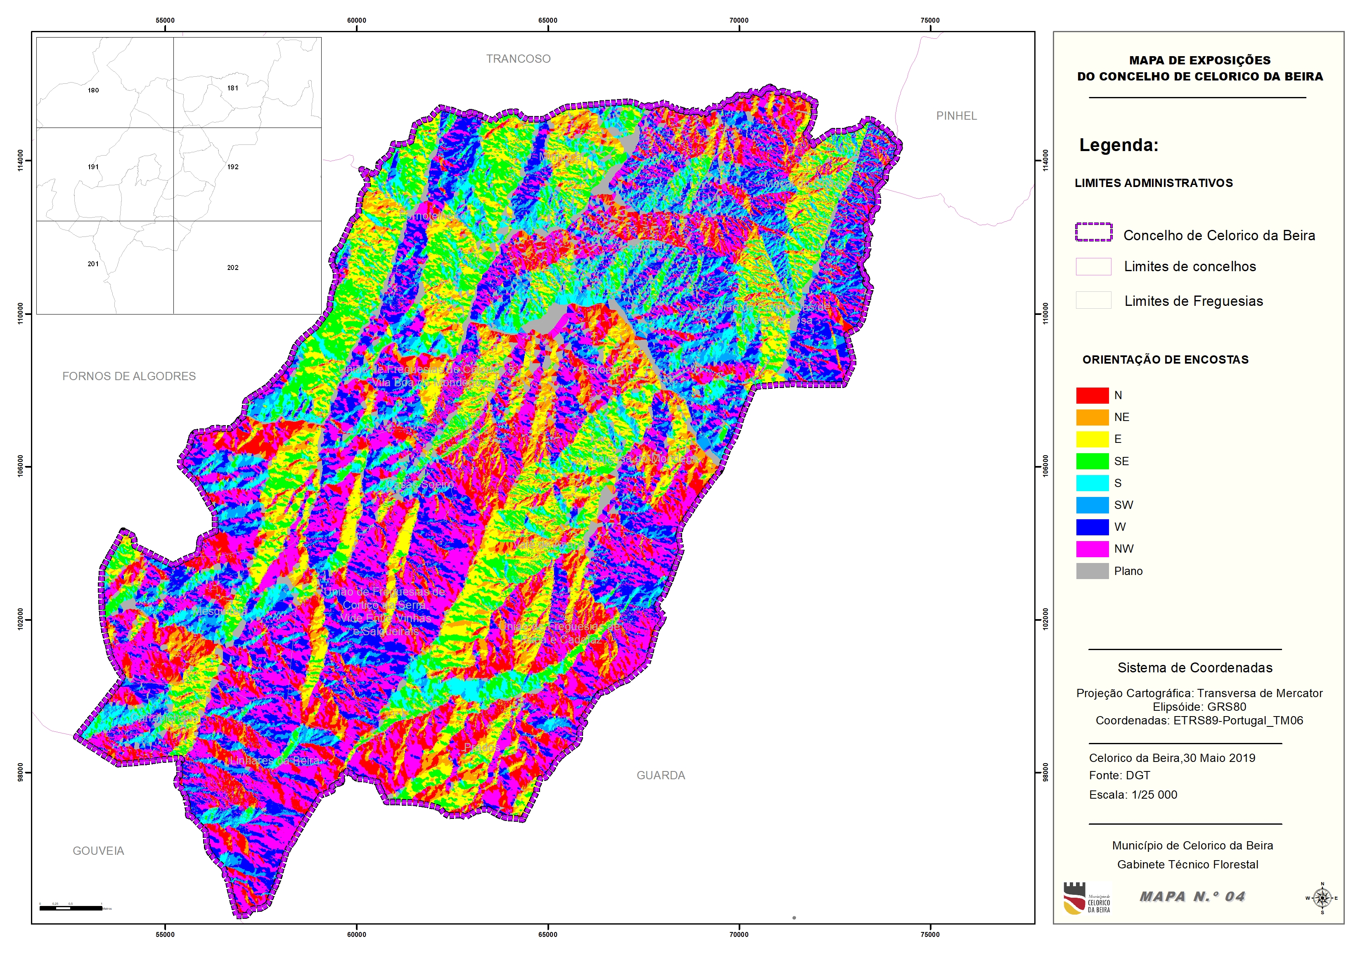Click the PINHEL neighbor label

coord(956,116)
